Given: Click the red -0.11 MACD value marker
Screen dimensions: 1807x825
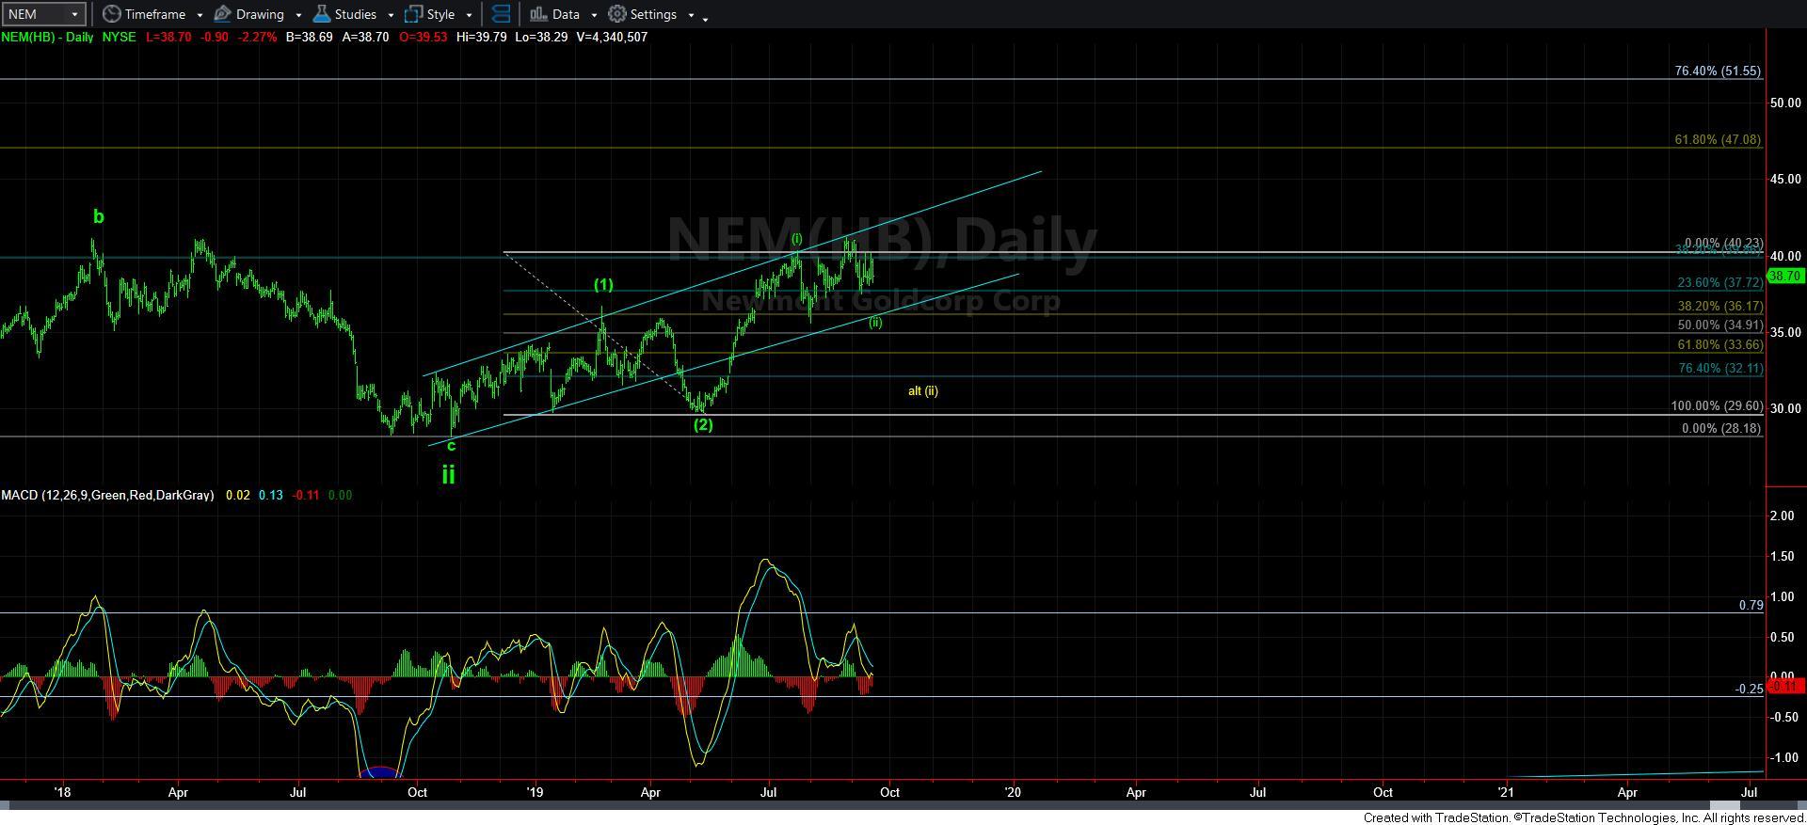Looking at the screenshot, I should coord(1785,686).
